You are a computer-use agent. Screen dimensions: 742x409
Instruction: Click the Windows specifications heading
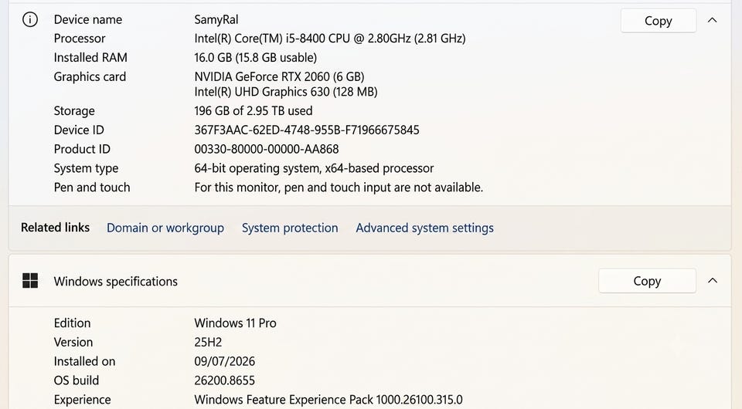pos(115,282)
